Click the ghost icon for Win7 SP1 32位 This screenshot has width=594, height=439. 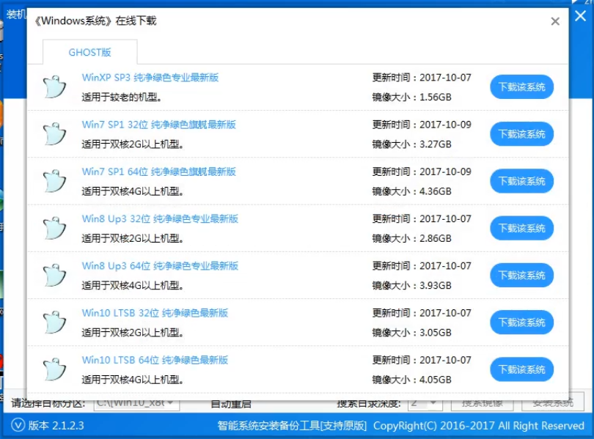(53, 133)
